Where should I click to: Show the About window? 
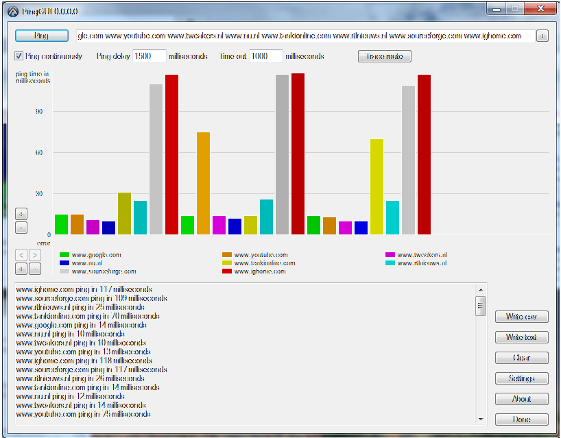tap(522, 399)
